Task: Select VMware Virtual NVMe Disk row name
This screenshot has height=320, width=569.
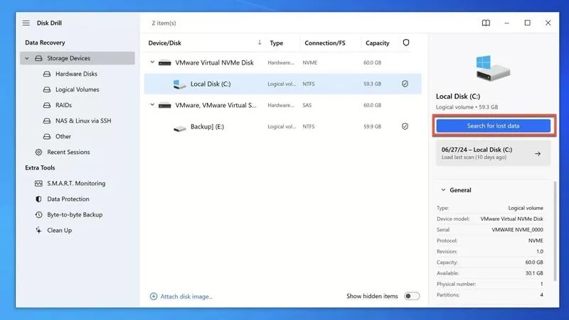Action: (x=215, y=62)
